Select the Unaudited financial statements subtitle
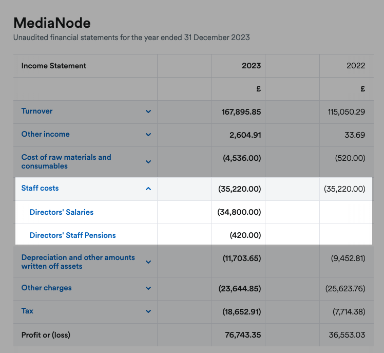Image resolution: width=384 pixels, height=353 pixels. pyautogui.click(x=131, y=38)
